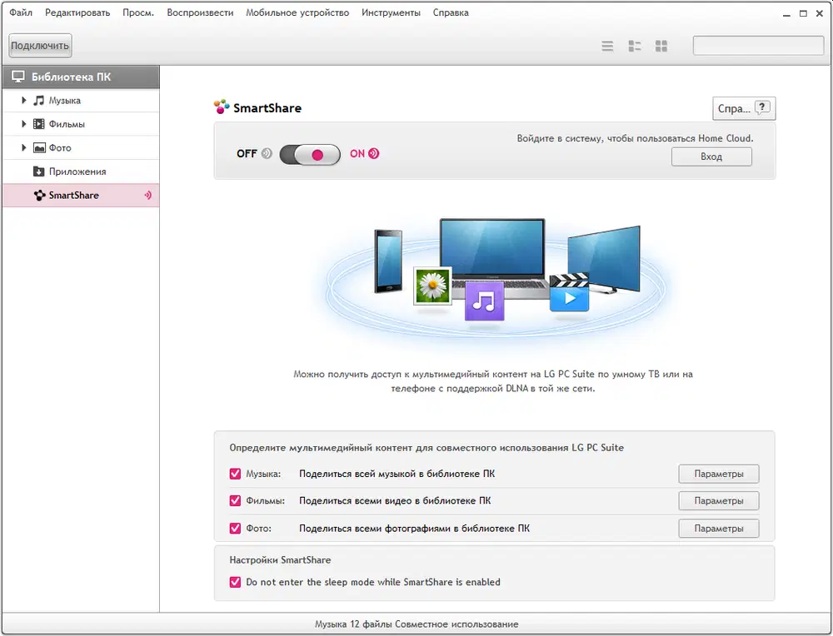Toggle the SmartShare ON/OFF switch

[x=310, y=155]
